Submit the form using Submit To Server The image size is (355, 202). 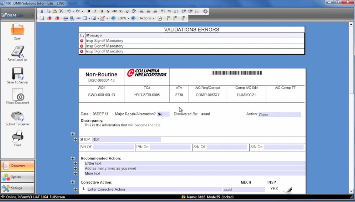tap(17, 116)
